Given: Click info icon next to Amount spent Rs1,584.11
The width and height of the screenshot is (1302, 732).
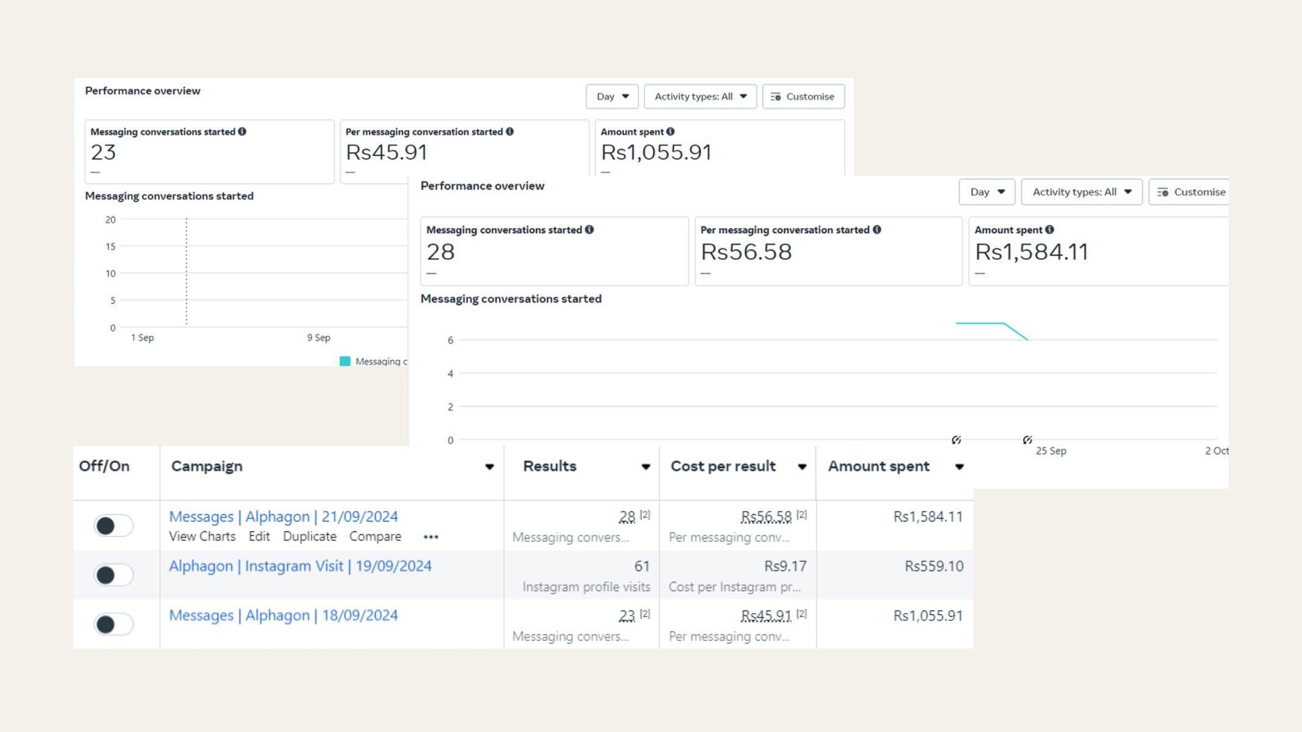Looking at the screenshot, I should click(x=1050, y=230).
